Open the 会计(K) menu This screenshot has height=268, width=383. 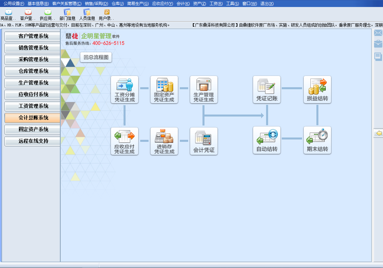tap(183, 4)
